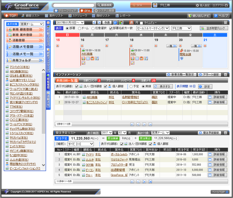The width and height of the screenshot is (233, 198).
Task: Switch to the 顧客リスト tab
Action: (31, 16)
